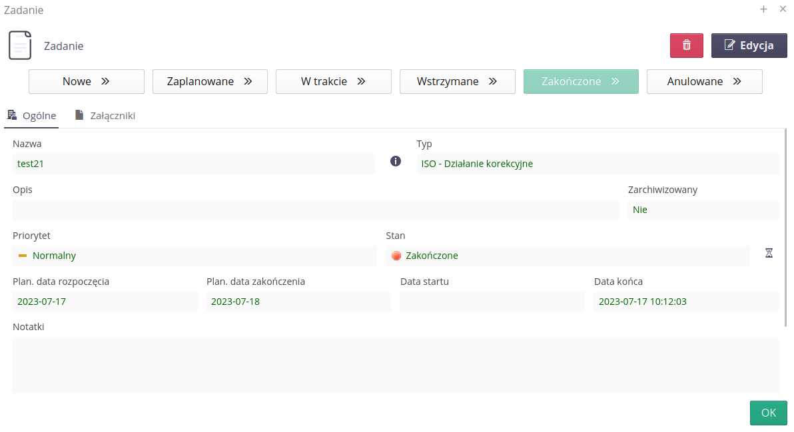This screenshot has width=794, height=432.
Task: Set the status to Wstrzymane
Action: point(457,81)
